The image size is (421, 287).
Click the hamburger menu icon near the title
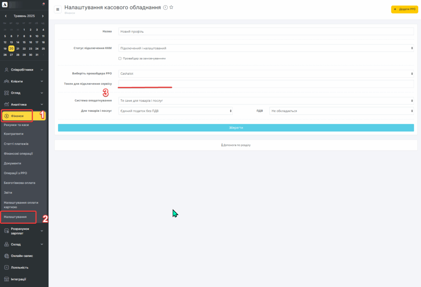click(58, 9)
